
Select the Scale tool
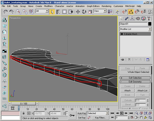click(90, 12)
